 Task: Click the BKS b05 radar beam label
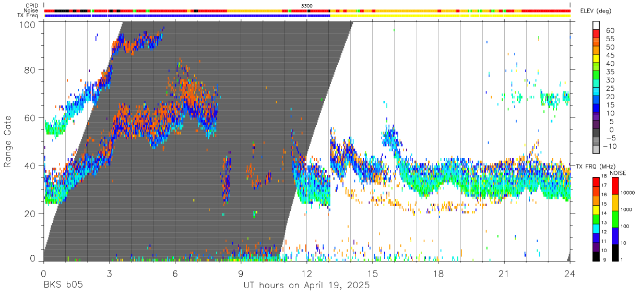point(63,286)
